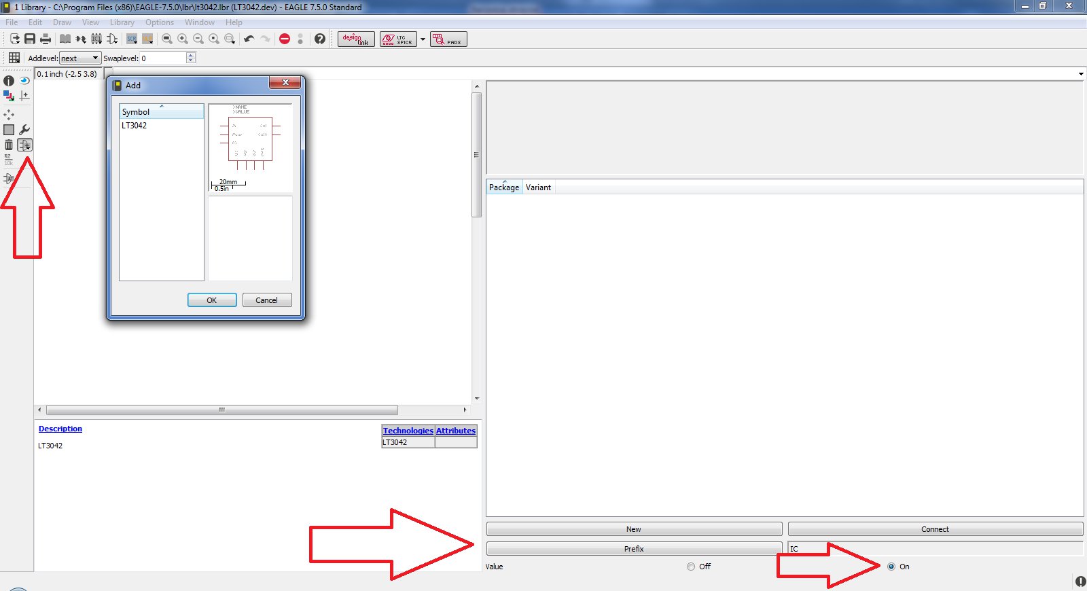Viewport: 1087px width, 591px height.
Task: Click the Swaplevel input field
Action: point(162,58)
